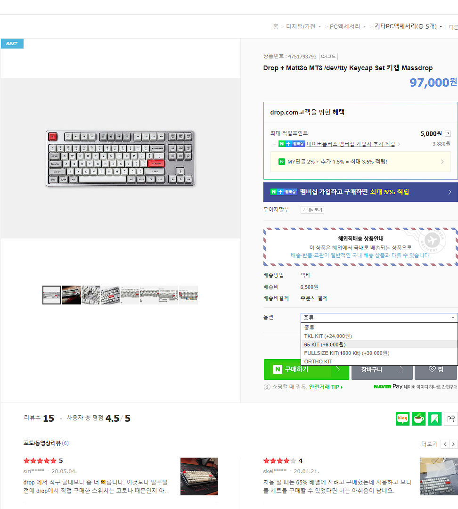The width and height of the screenshot is (458, 509).
Task: Select the last product thumbnail
Action: click(188, 295)
